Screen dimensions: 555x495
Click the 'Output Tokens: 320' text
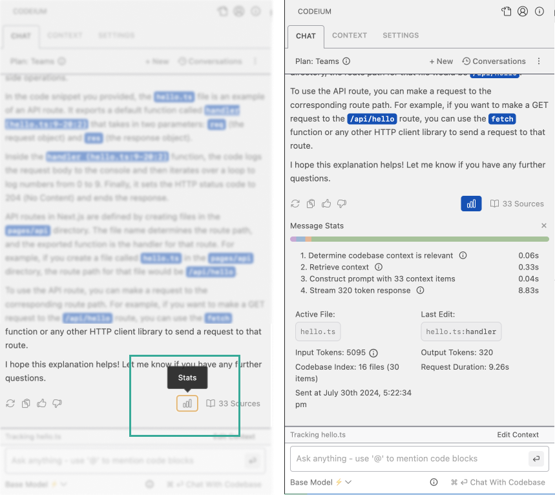coord(457,352)
